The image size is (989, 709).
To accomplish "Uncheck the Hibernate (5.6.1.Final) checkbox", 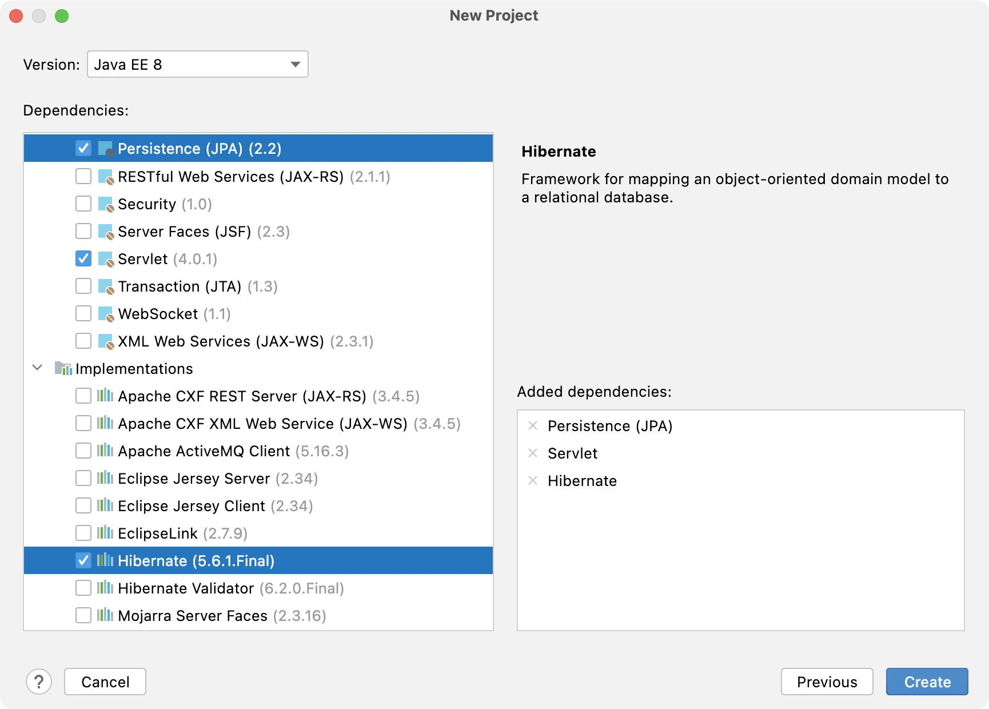I will (x=83, y=560).
